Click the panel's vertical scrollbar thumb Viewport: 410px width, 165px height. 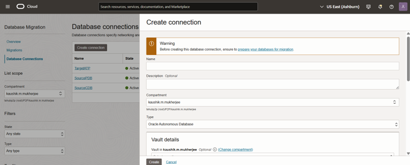point(408,59)
